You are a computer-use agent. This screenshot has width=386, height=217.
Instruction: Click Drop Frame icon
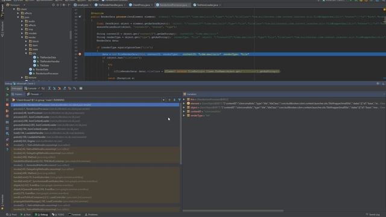[70, 89]
